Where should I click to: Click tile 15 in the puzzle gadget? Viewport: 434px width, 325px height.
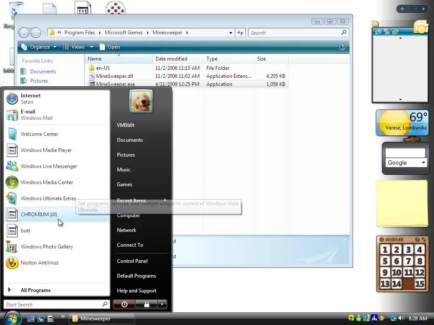pos(420,284)
